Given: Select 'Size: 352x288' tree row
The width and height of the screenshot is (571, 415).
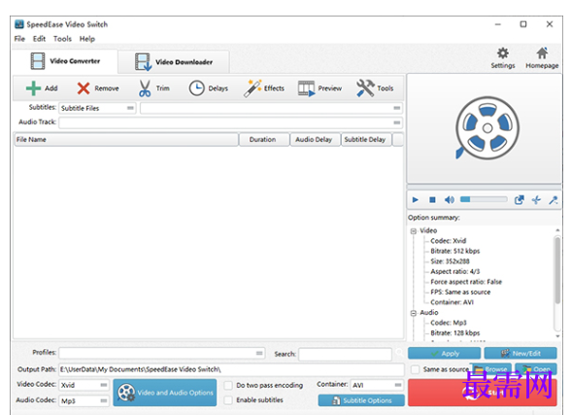Looking at the screenshot, I should [x=450, y=261].
